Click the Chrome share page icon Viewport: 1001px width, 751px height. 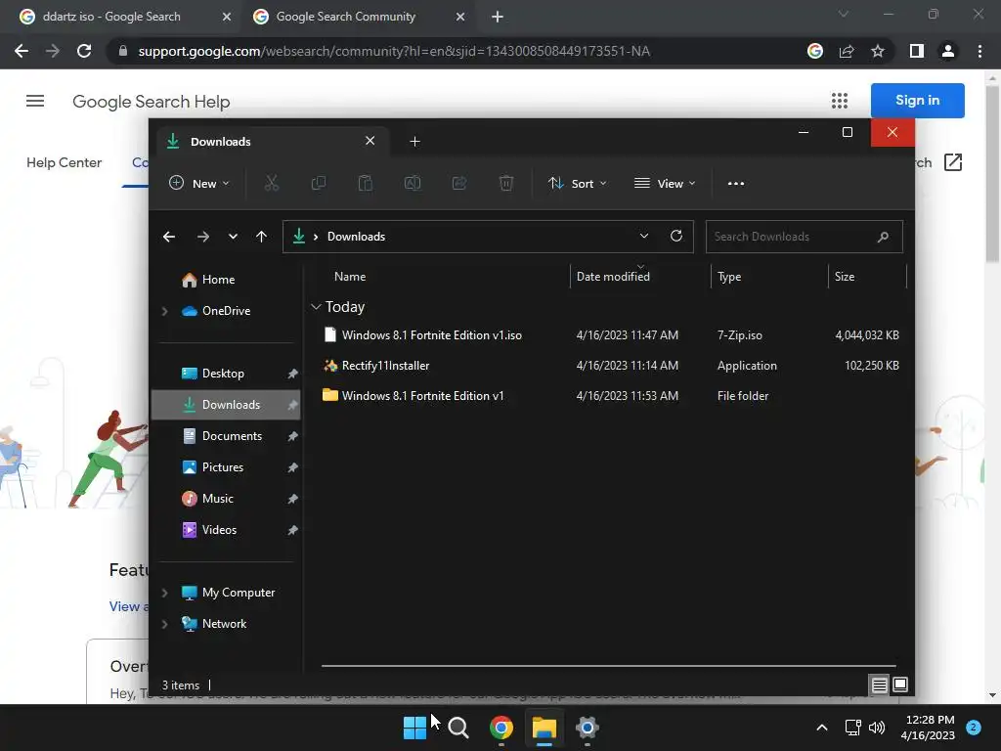847,51
